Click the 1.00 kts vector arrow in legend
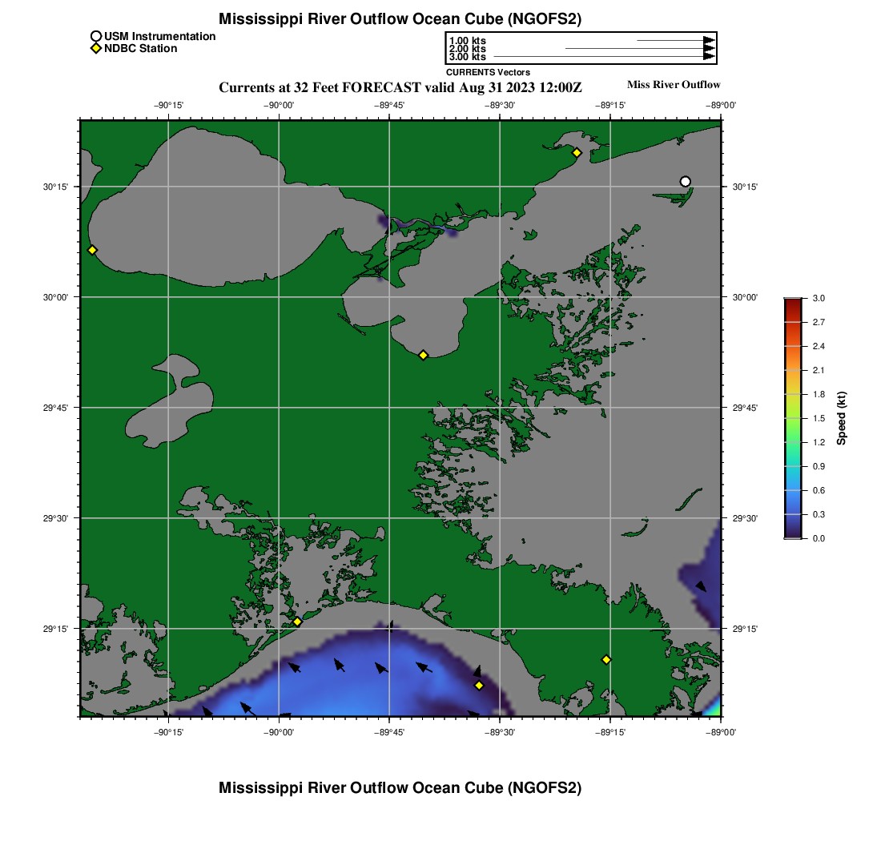 pos(674,40)
